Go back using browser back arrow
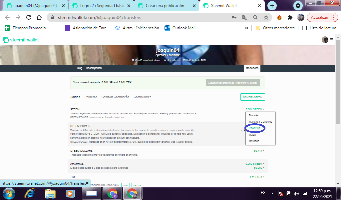The image size is (341, 200). (7, 17)
